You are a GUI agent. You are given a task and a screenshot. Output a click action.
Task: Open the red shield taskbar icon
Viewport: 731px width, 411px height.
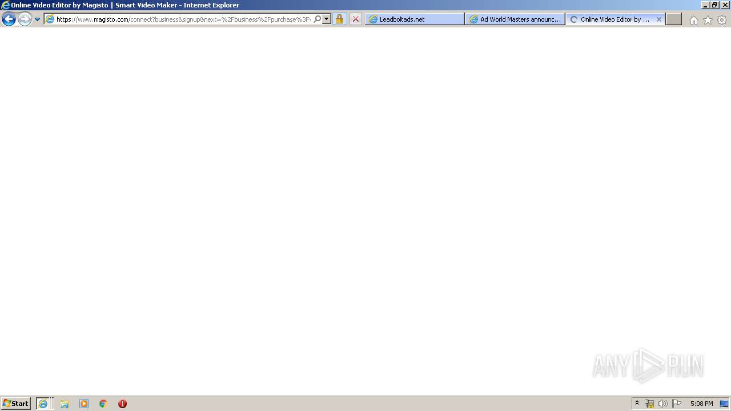click(122, 404)
